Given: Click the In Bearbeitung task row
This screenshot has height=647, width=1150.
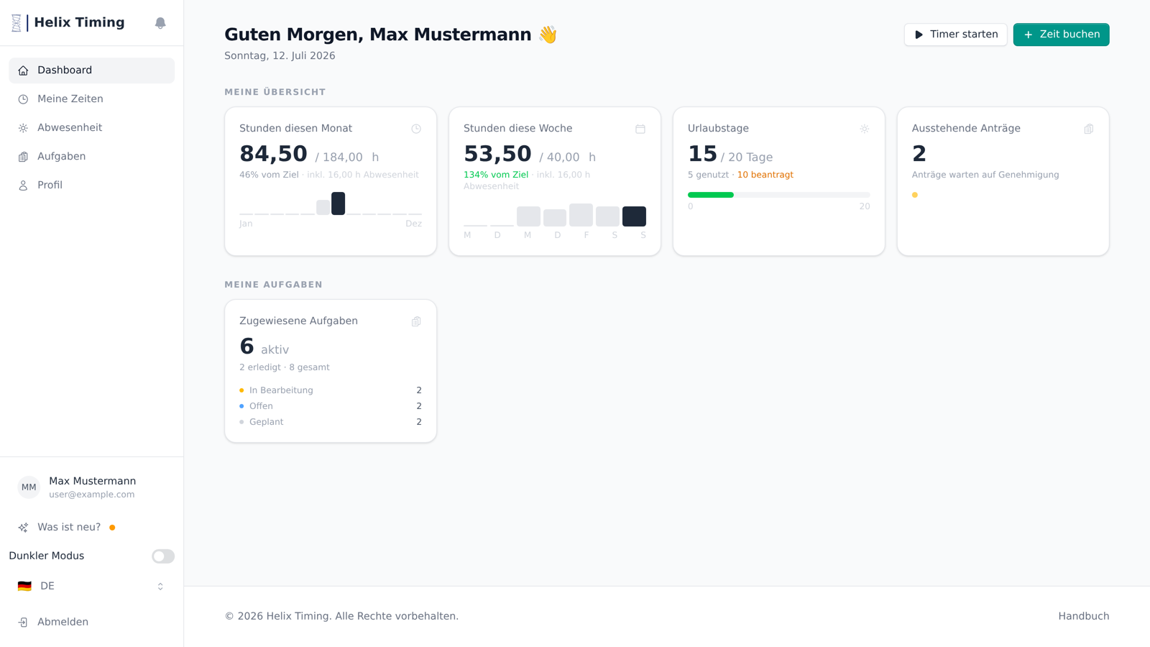Looking at the screenshot, I should point(331,390).
